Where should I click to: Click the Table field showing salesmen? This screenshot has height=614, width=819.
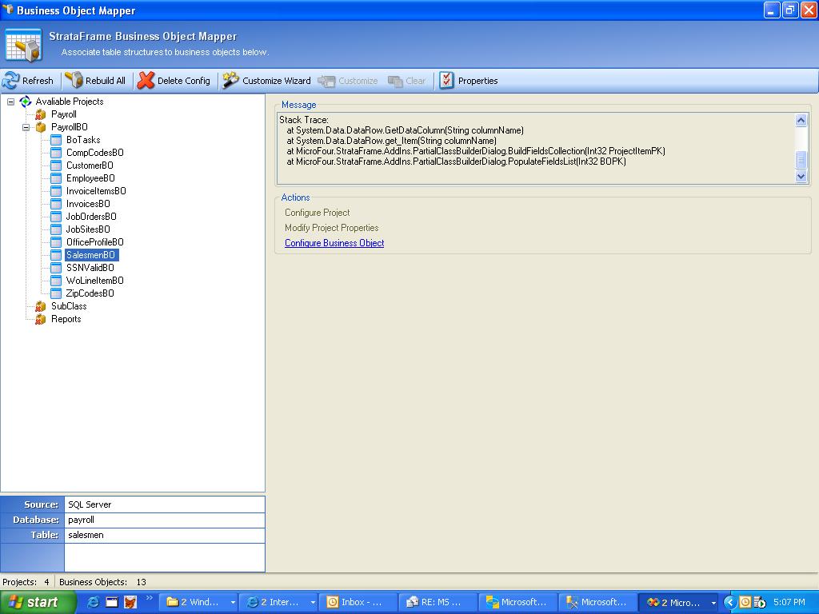pos(164,535)
